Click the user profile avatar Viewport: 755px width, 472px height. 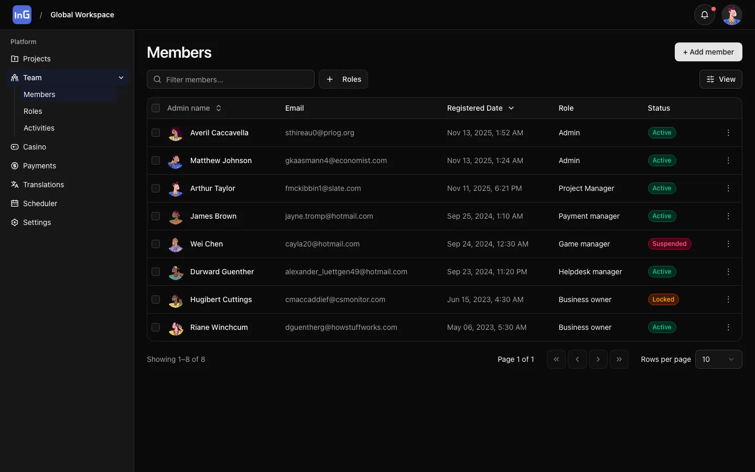tap(731, 15)
